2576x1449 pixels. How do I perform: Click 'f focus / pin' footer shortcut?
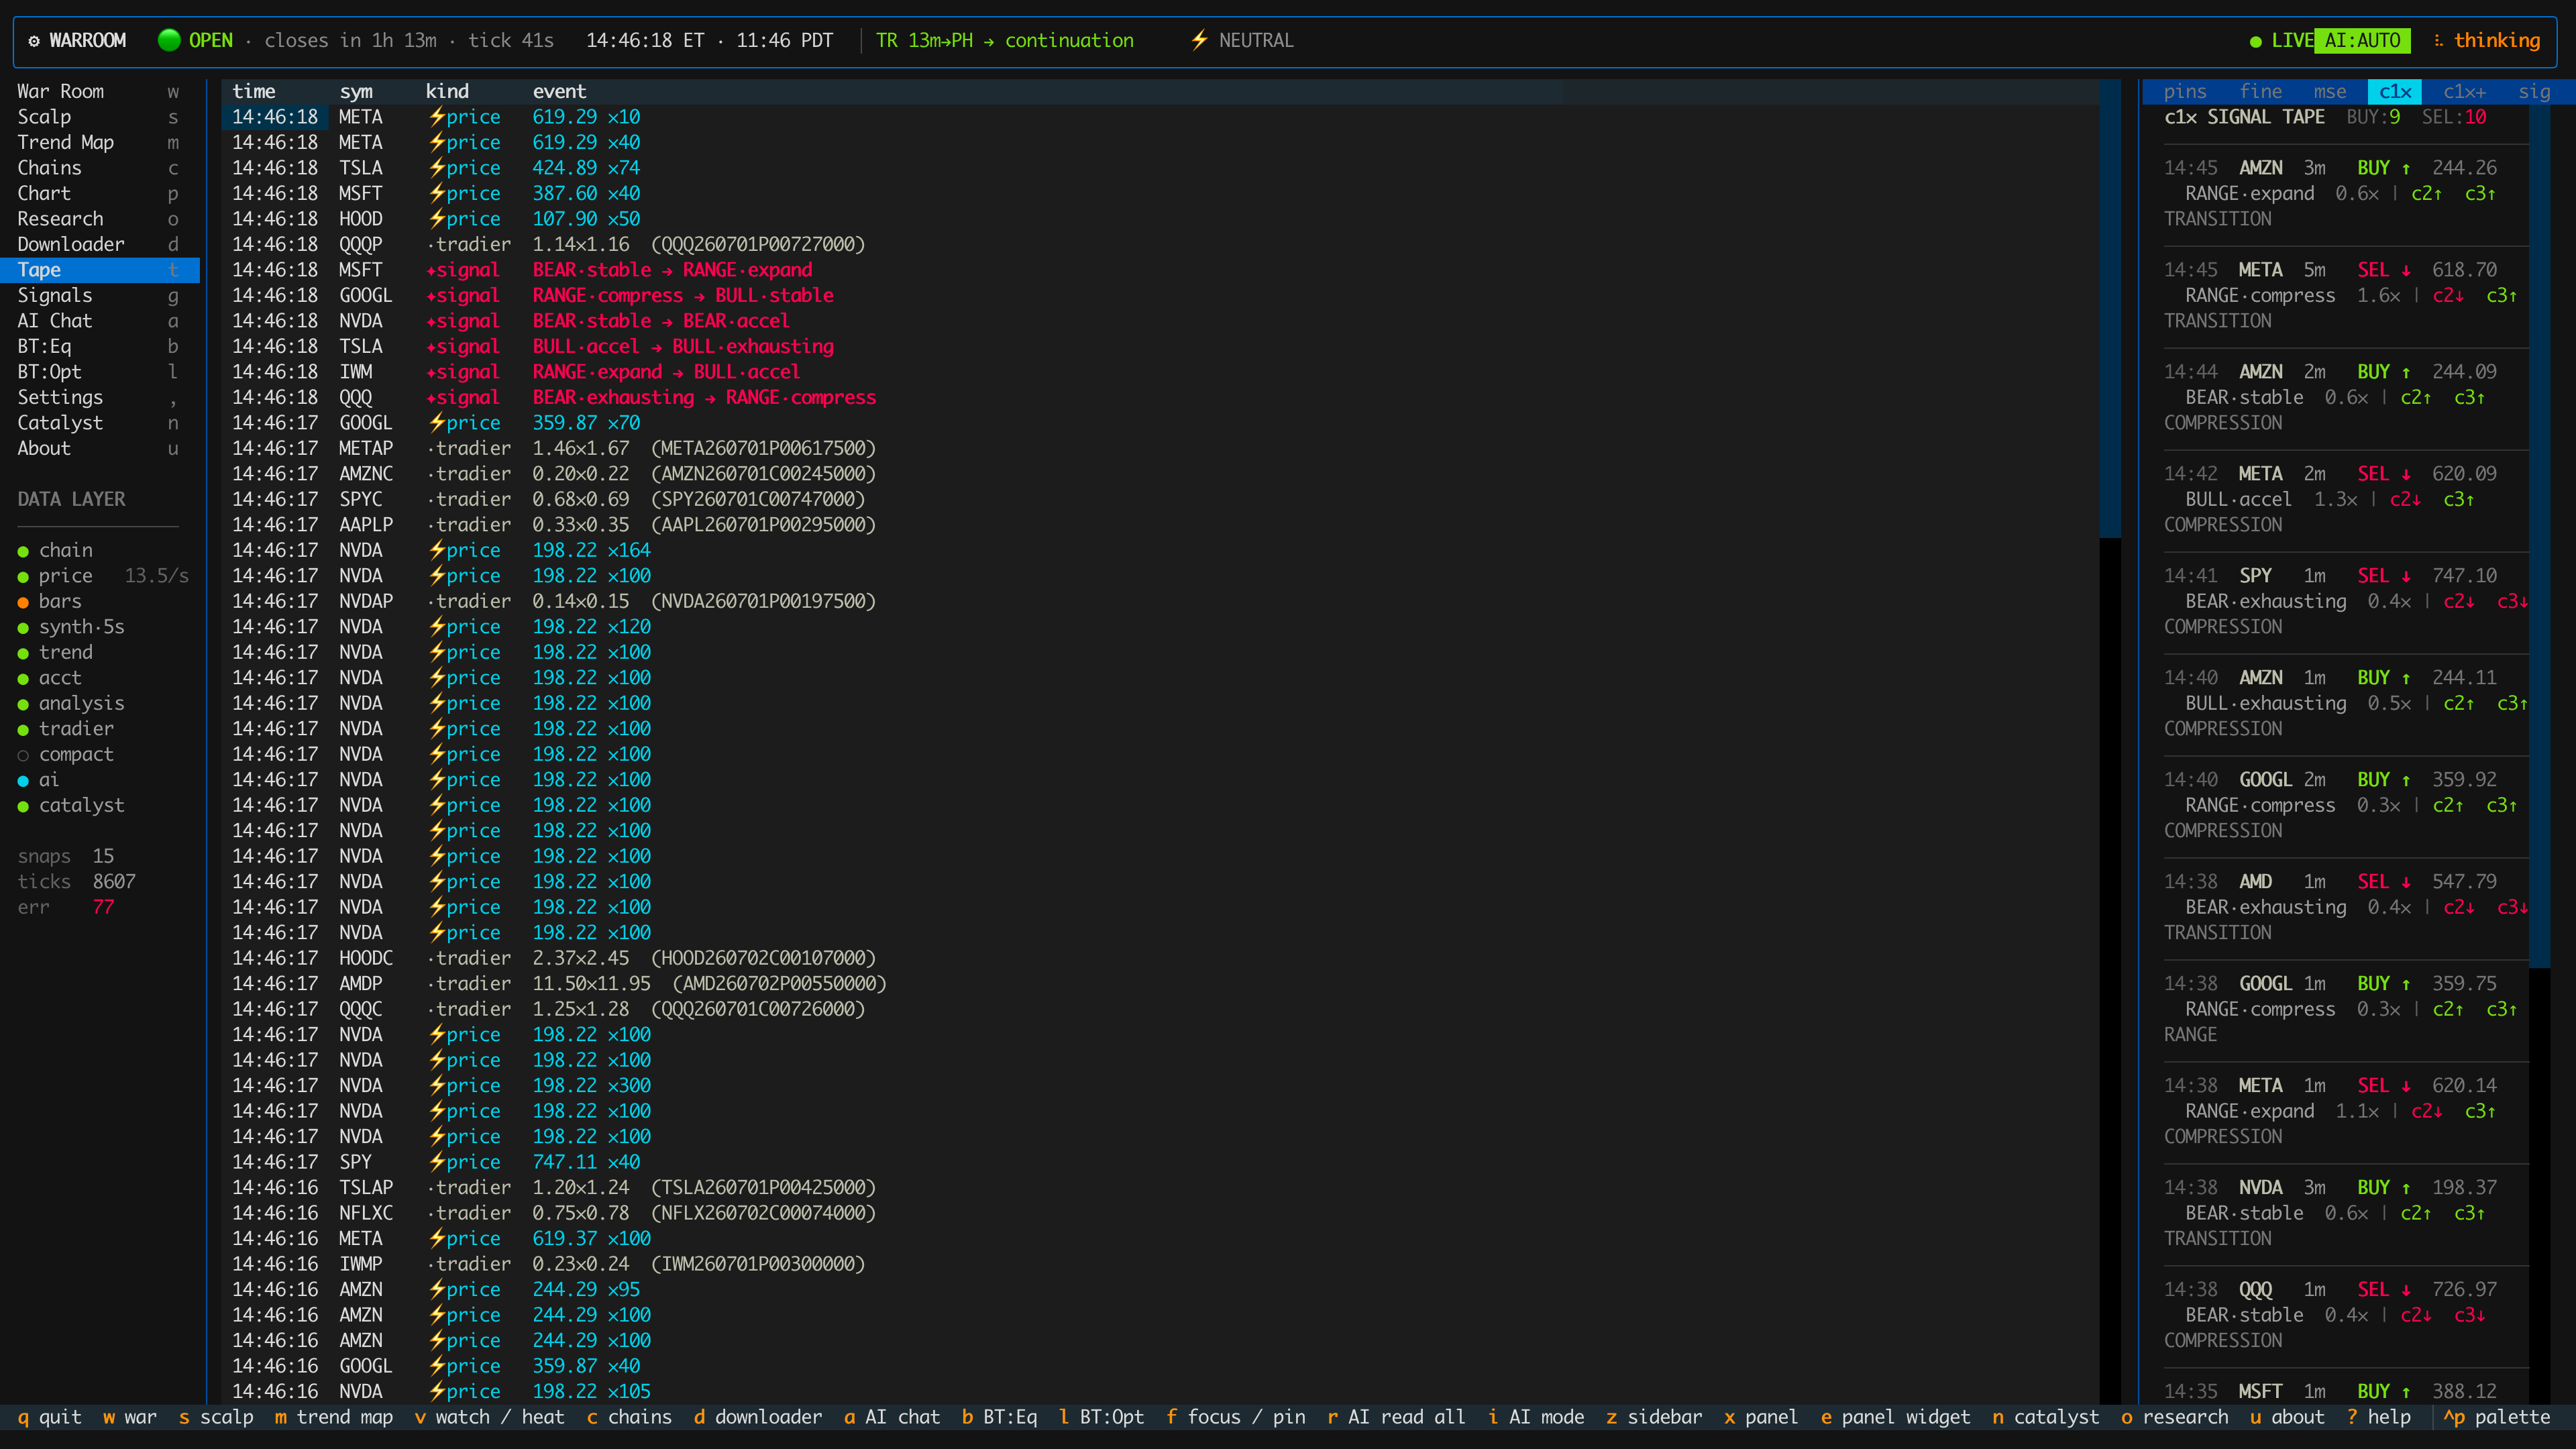coord(1236,1417)
